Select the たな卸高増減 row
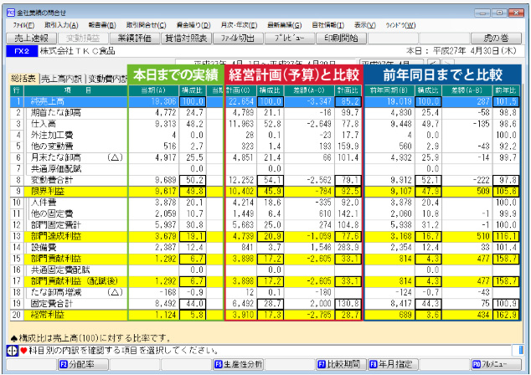531x375 pixels. coord(265,292)
